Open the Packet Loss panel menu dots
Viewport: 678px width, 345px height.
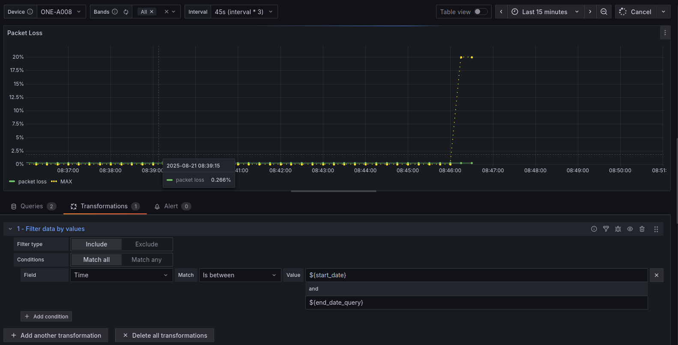[x=665, y=33]
